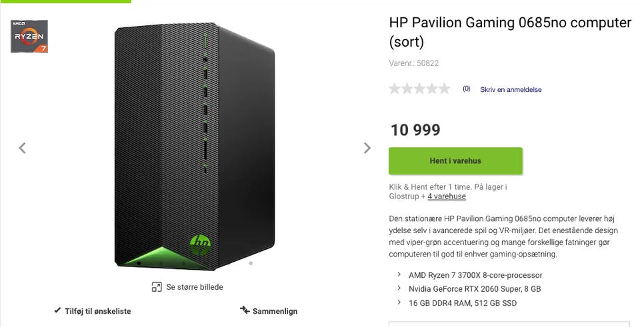This screenshot has height=327, width=640.
Task: Toggle 'Tilføj til ønskeliste' for this product
Action: tap(97, 311)
